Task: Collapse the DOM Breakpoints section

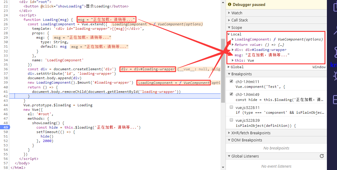Action: point(229,140)
